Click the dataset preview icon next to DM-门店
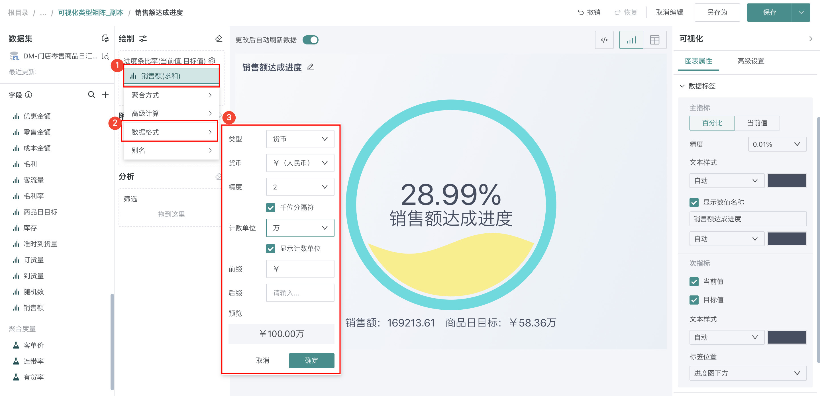Screen dimensions: 820x396 pyautogui.click(x=105, y=56)
